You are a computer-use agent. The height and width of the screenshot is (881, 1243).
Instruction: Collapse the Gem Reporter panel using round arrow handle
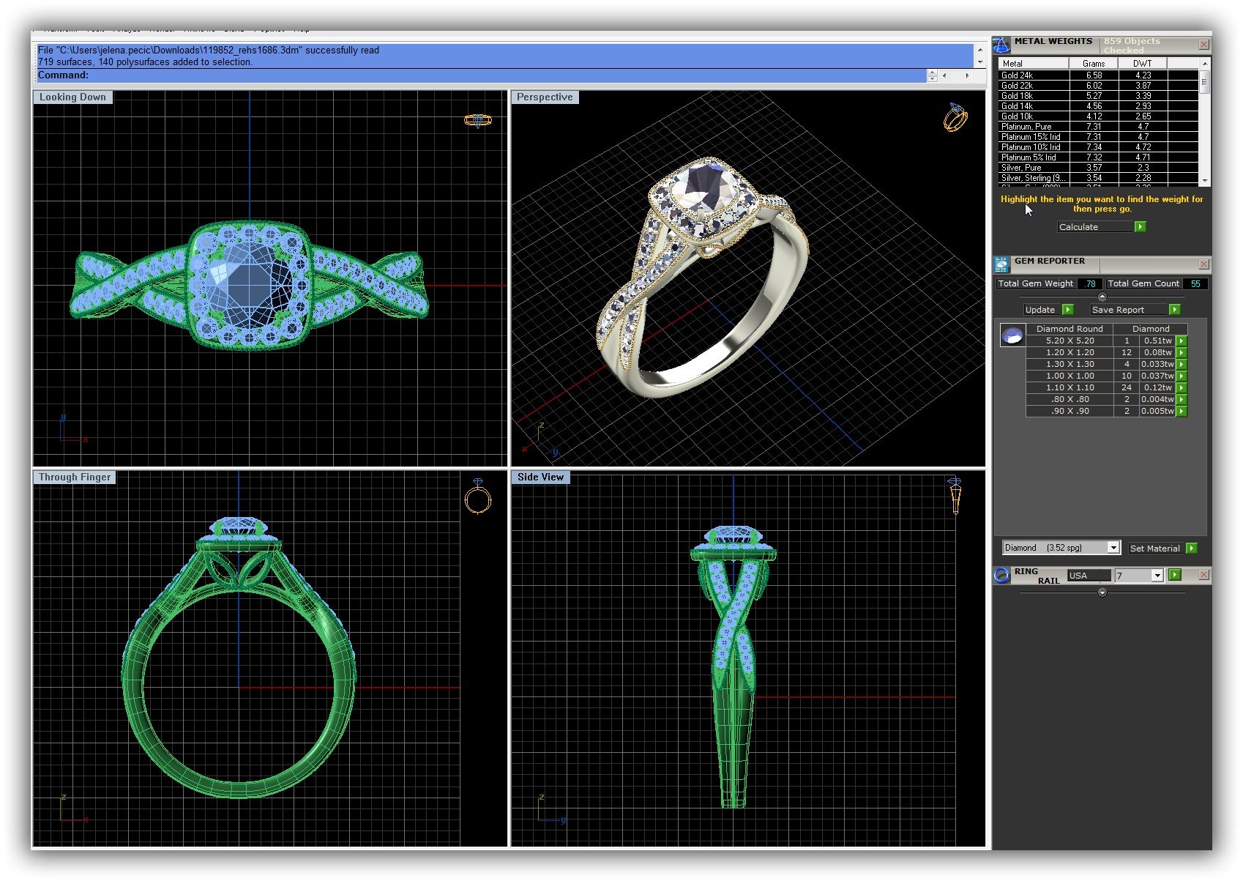pyautogui.click(x=1102, y=297)
